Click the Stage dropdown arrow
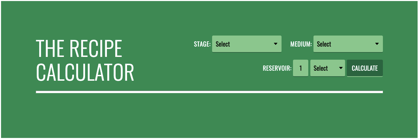 [276, 44]
